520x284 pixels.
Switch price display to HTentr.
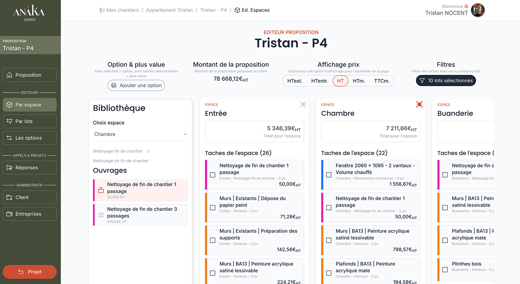coord(319,81)
